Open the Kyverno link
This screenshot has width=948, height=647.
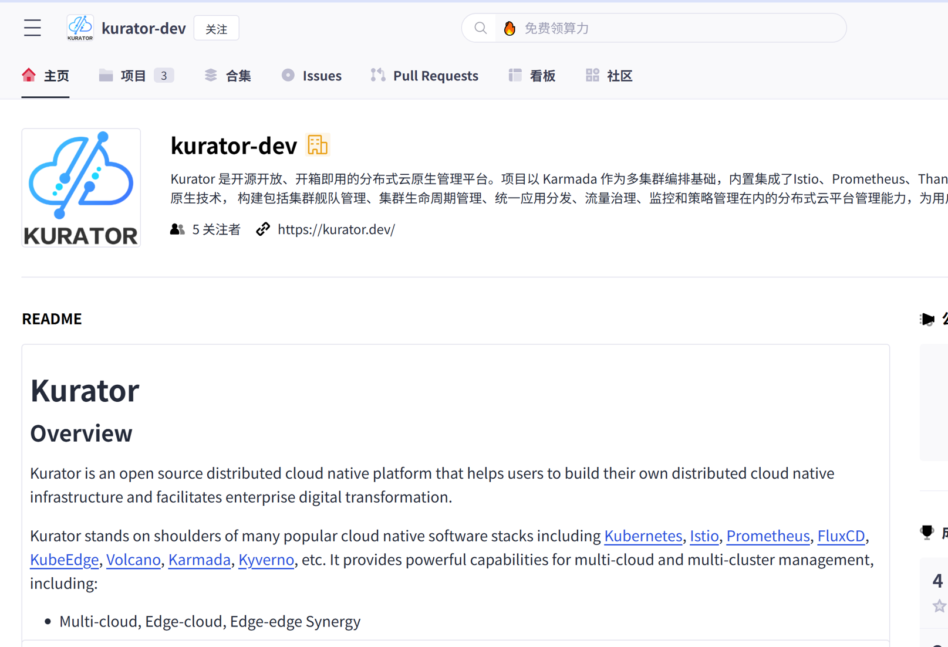266,560
